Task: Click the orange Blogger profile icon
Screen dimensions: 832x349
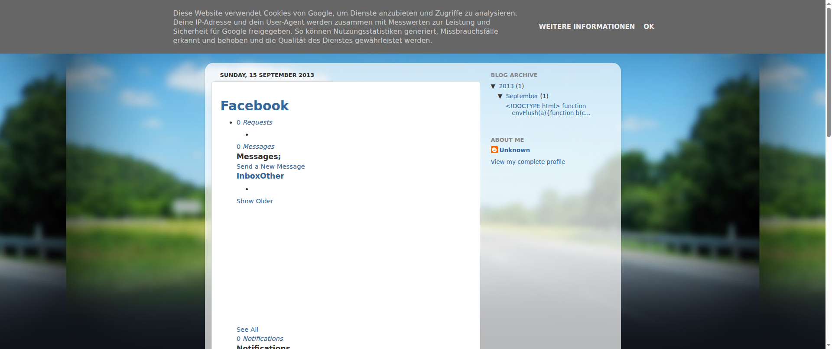Action: 494,150
